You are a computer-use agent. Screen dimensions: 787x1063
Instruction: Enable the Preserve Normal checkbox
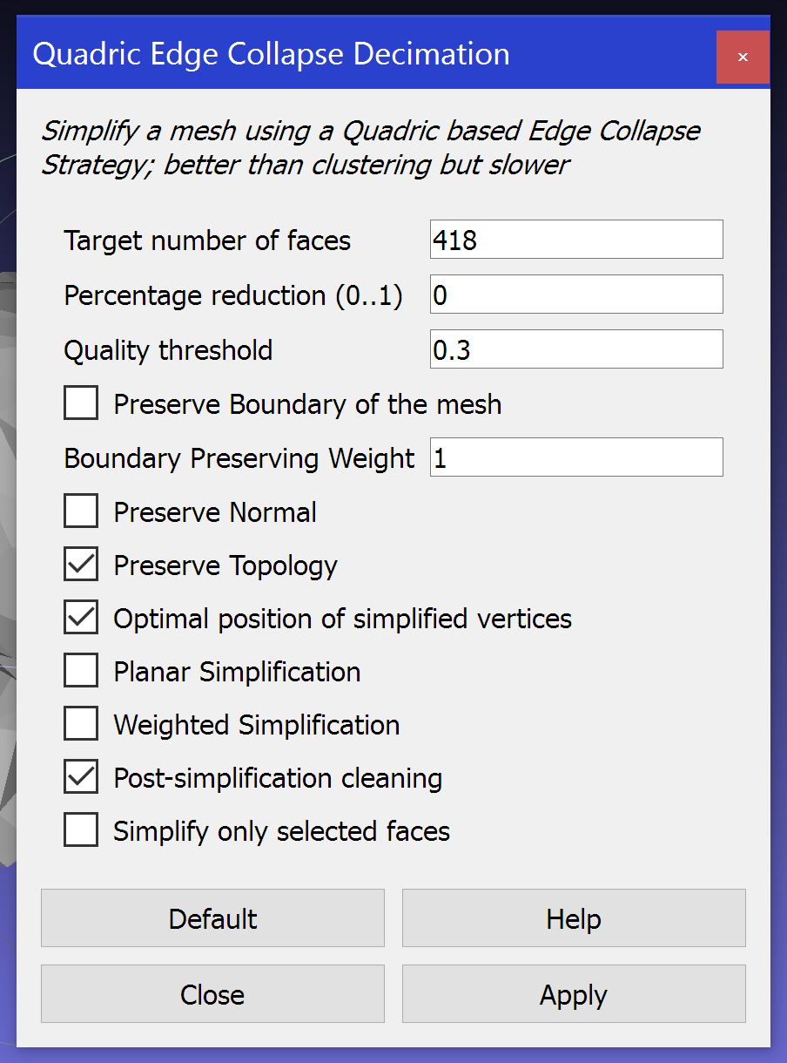81,511
